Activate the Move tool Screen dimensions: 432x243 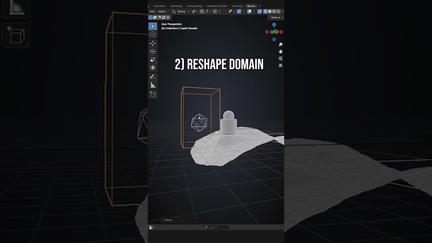coord(153,44)
